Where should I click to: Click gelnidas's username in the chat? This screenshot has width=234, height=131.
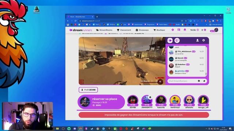pyautogui.click(x=181, y=71)
